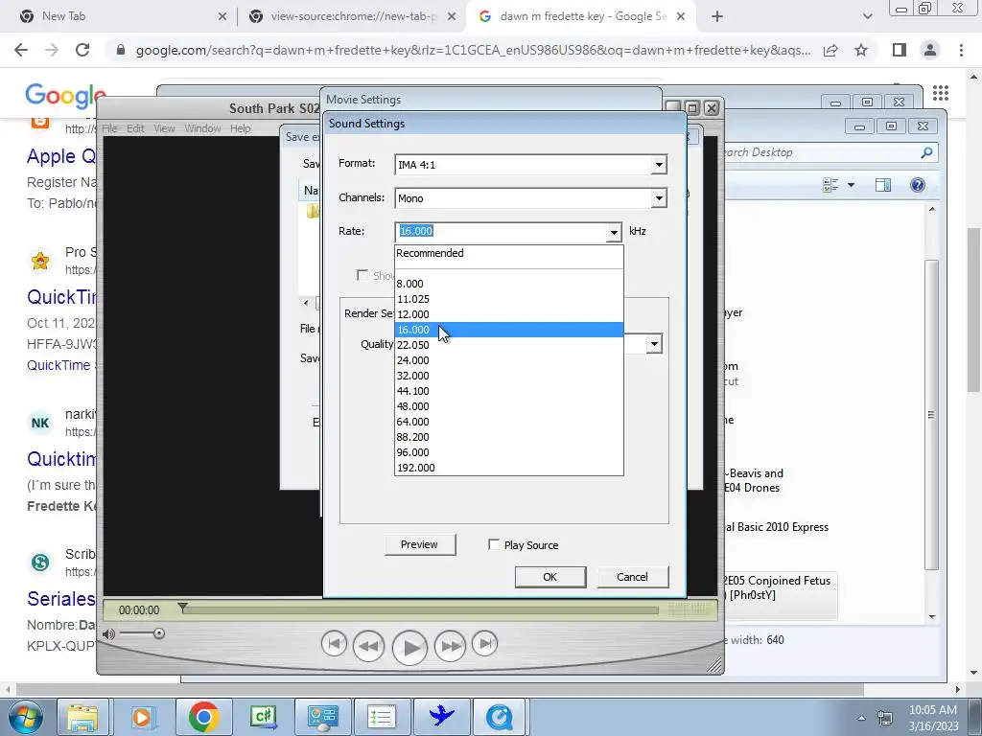The image size is (982, 736).
Task: Change Explorer view with the view icon
Action: click(x=831, y=185)
